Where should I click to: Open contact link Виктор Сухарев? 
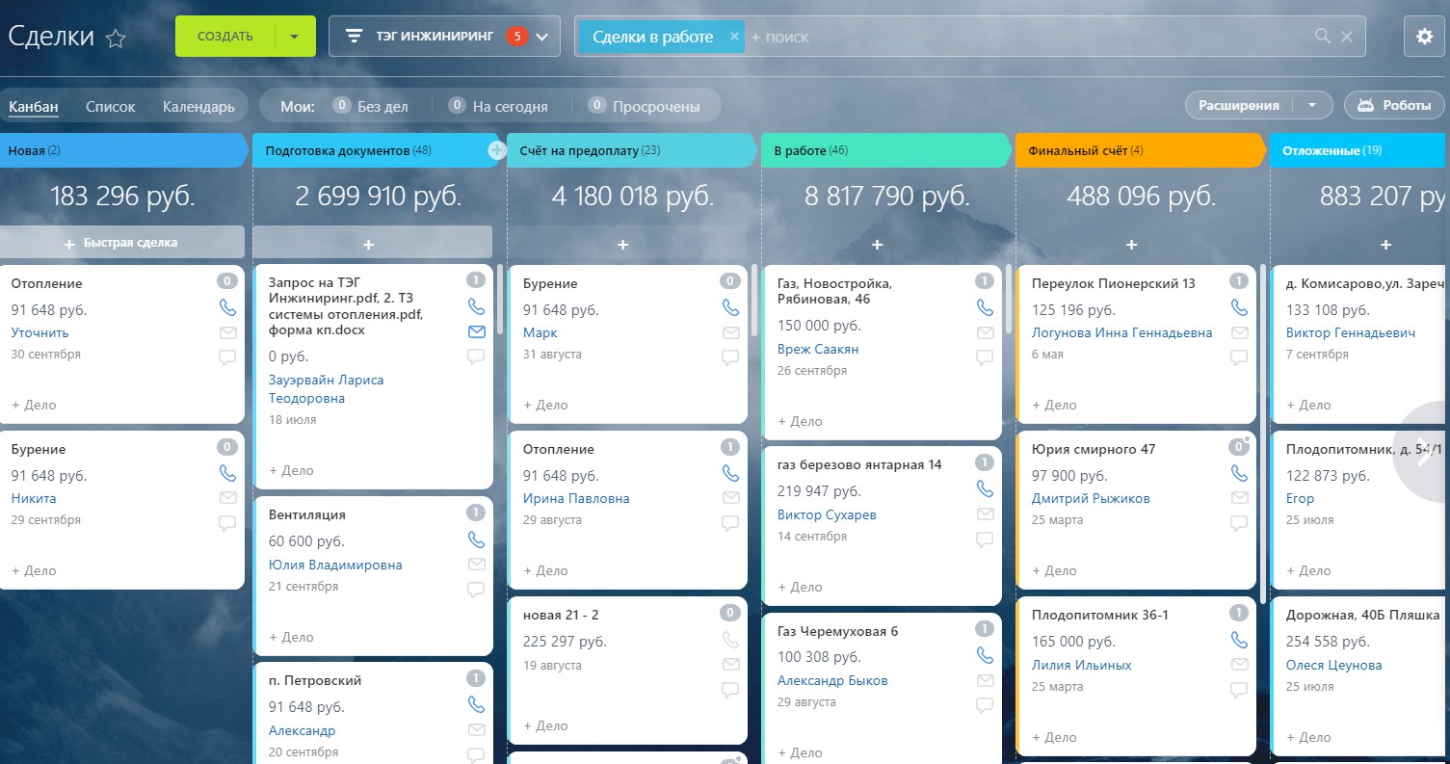tap(827, 514)
